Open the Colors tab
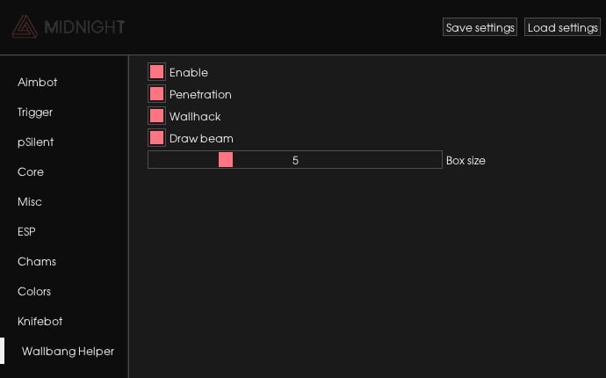This screenshot has height=378, width=606. pos(34,292)
